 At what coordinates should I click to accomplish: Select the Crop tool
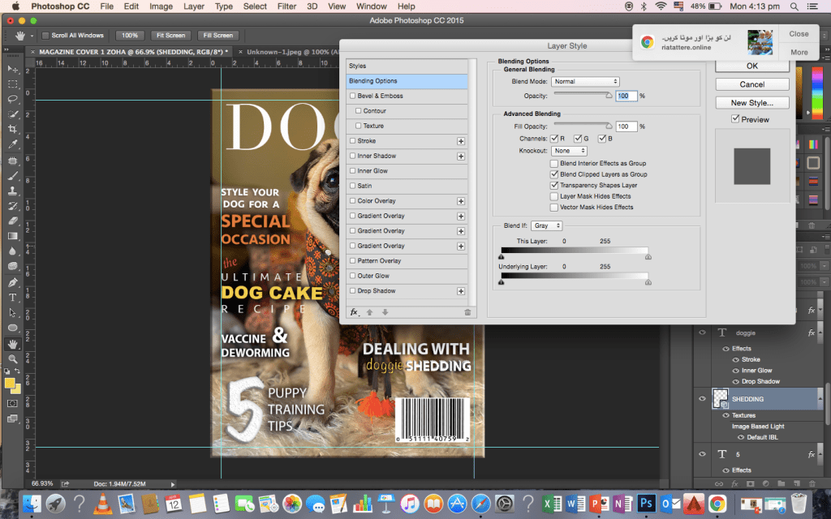pyautogui.click(x=13, y=129)
